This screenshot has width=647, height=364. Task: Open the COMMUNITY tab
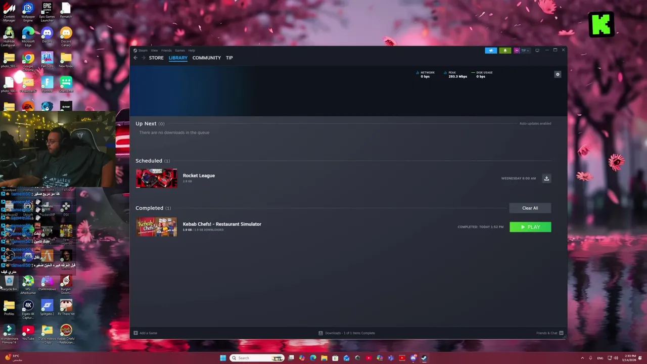206,58
